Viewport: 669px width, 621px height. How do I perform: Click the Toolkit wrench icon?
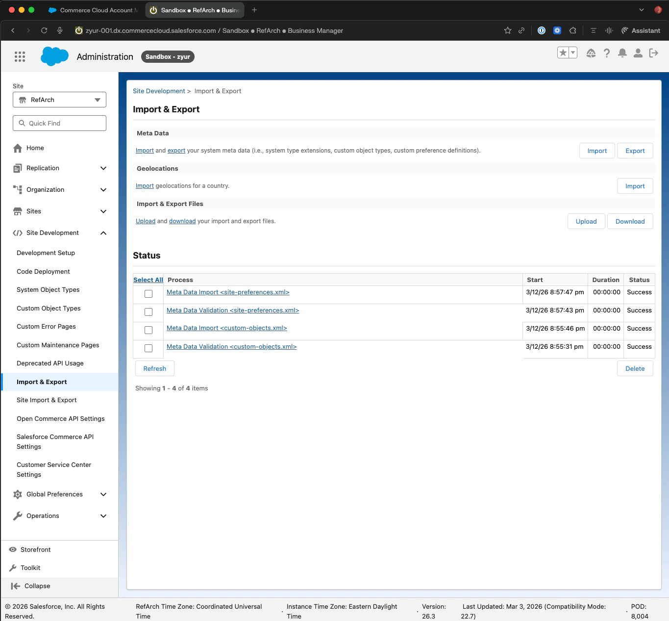[13, 568]
